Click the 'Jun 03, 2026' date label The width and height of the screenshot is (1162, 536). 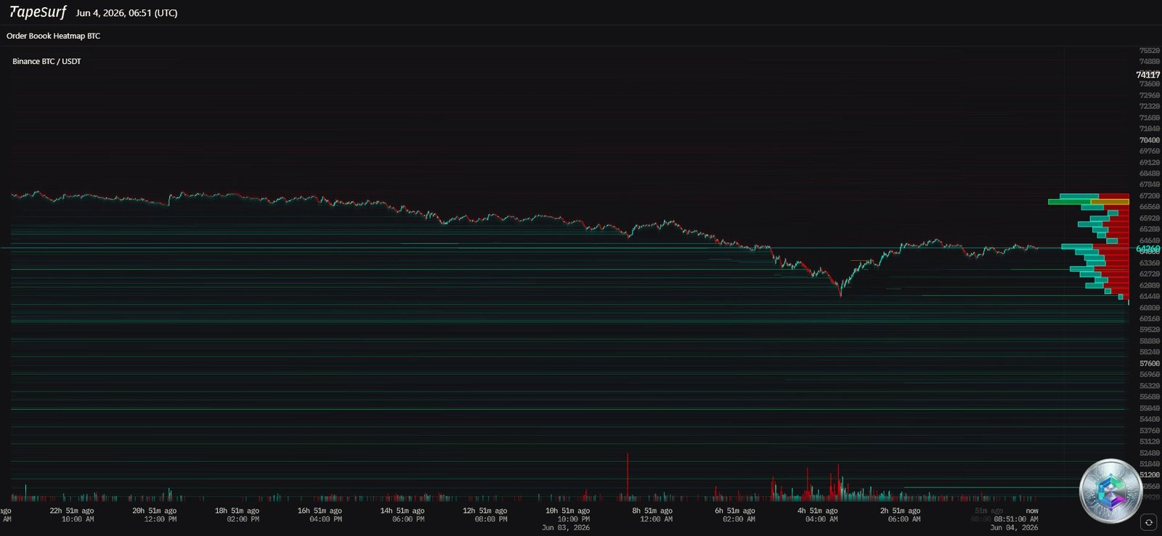(x=566, y=527)
